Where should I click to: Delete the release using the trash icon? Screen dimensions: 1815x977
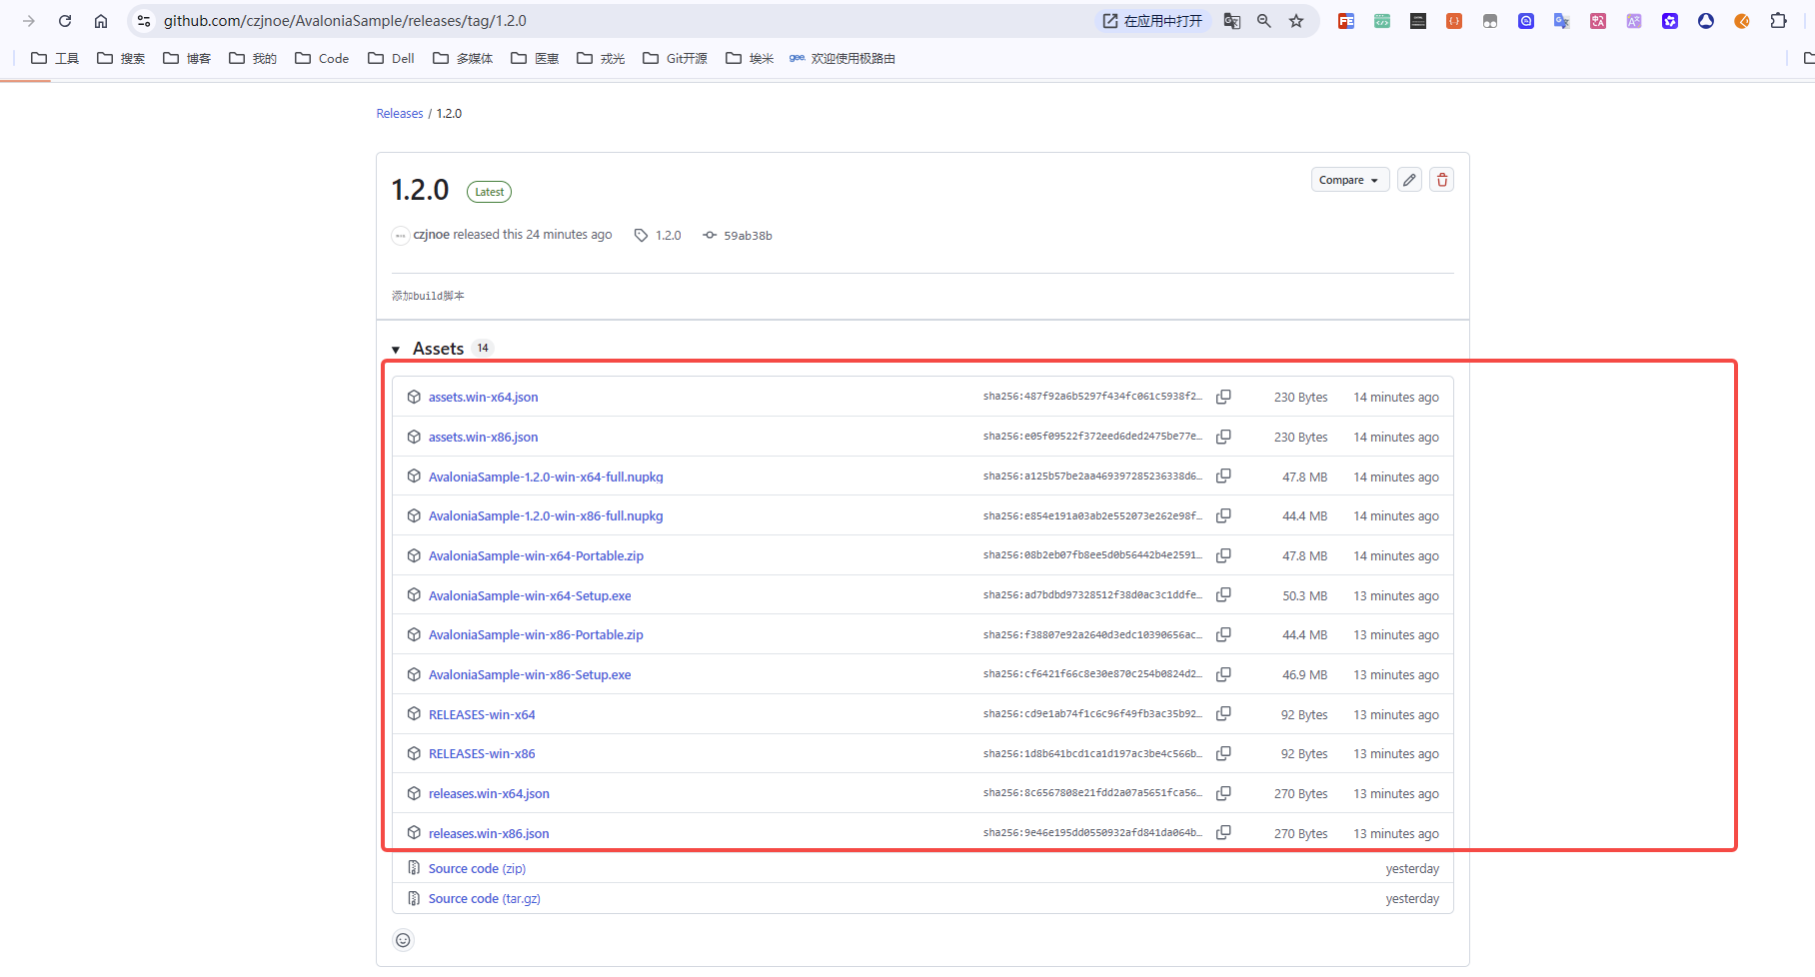pos(1442,180)
